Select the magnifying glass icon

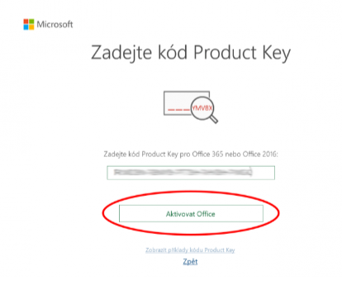[204, 109]
